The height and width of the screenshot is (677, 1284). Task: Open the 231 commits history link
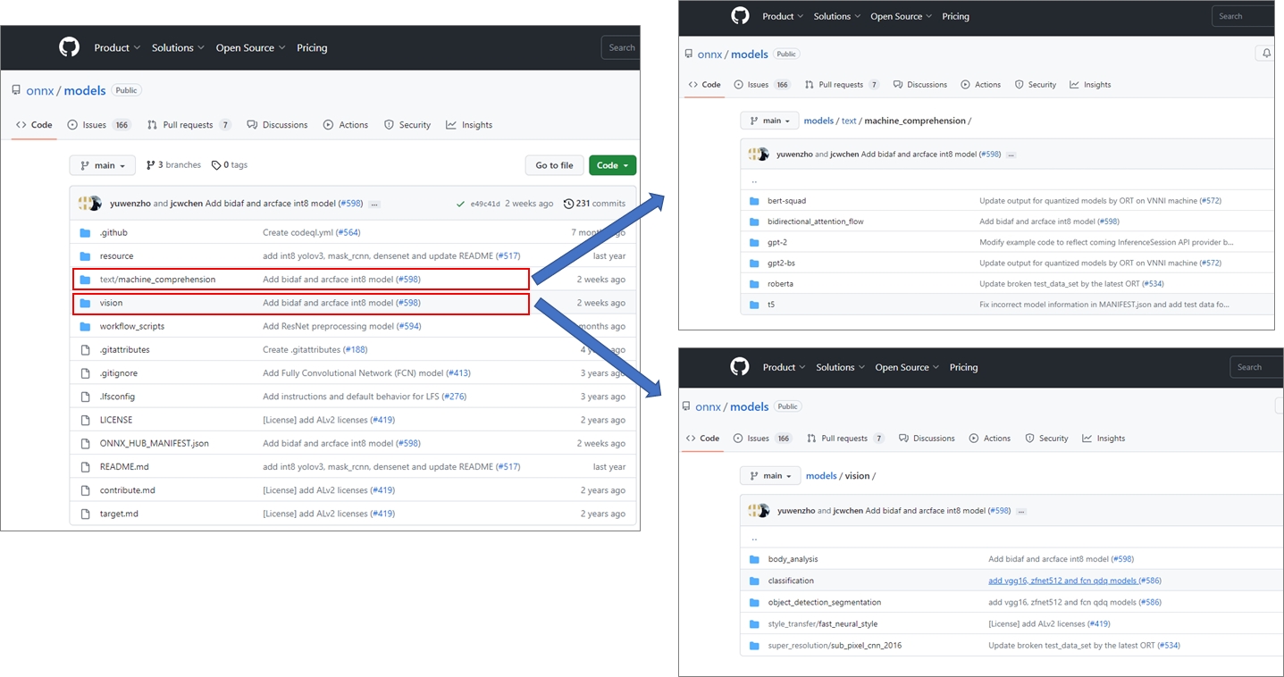pyautogui.click(x=600, y=204)
